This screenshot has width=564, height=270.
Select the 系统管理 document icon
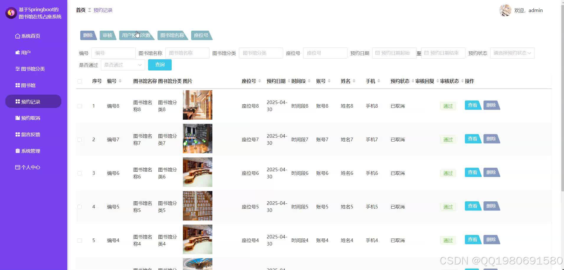click(17, 151)
